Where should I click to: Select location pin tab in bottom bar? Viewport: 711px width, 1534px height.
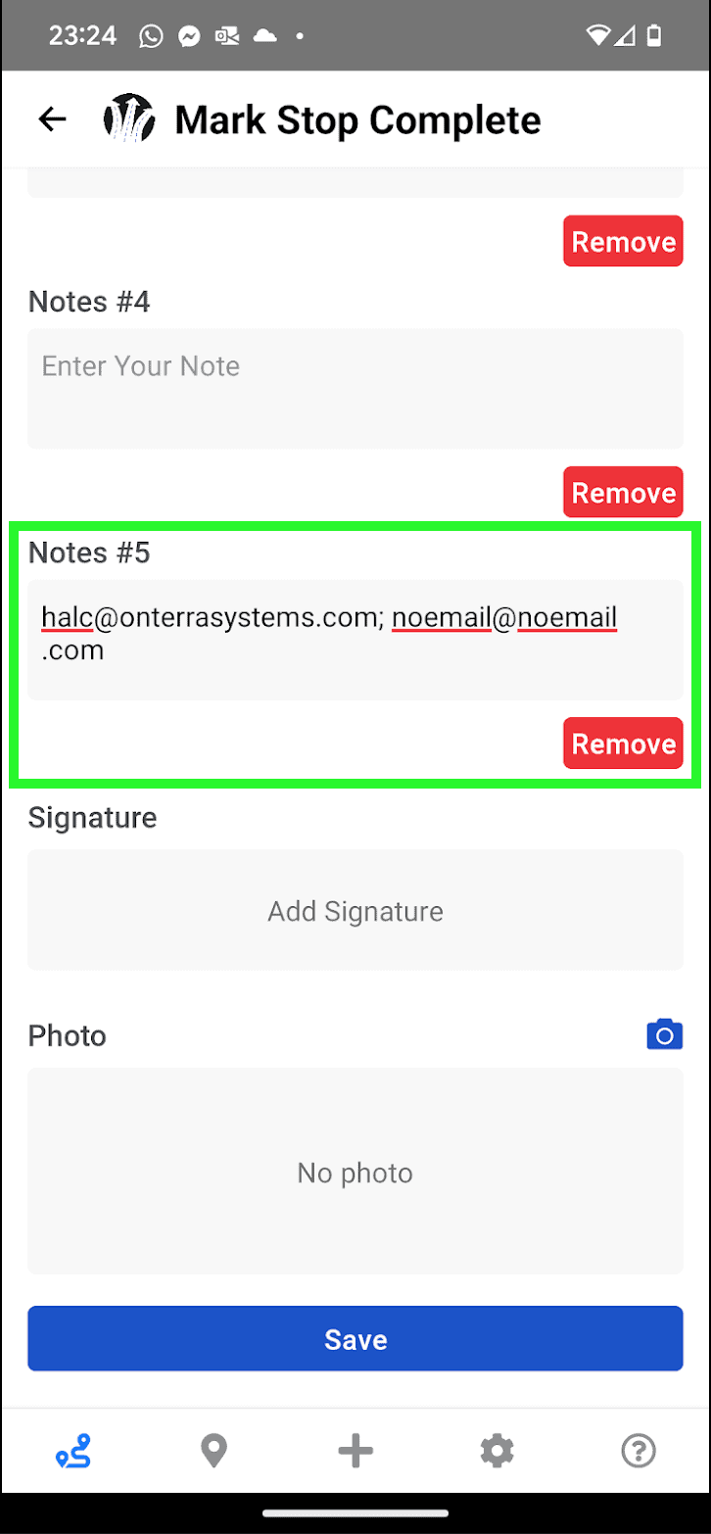(213, 1451)
